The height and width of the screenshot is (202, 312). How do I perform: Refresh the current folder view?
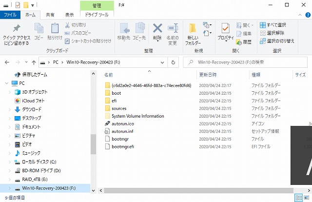pos(173,62)
